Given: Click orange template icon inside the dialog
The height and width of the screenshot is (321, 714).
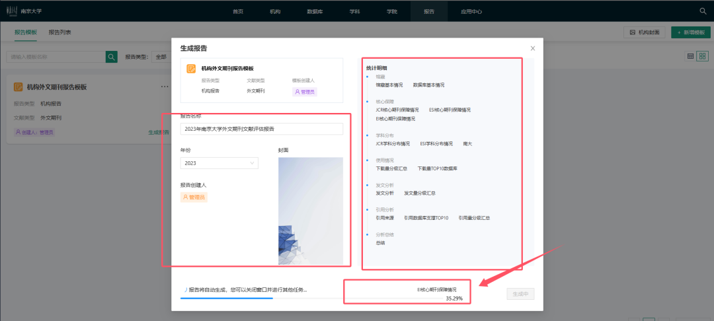Looking at the screenshot, I should click(x=191, y=69).
